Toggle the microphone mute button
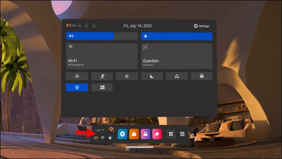Image resolution: width=282 pixels, height=159 pixels. click(102, 76)
